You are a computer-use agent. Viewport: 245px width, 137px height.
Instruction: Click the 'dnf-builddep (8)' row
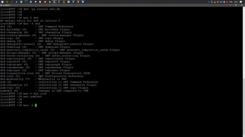coord(35,30)
